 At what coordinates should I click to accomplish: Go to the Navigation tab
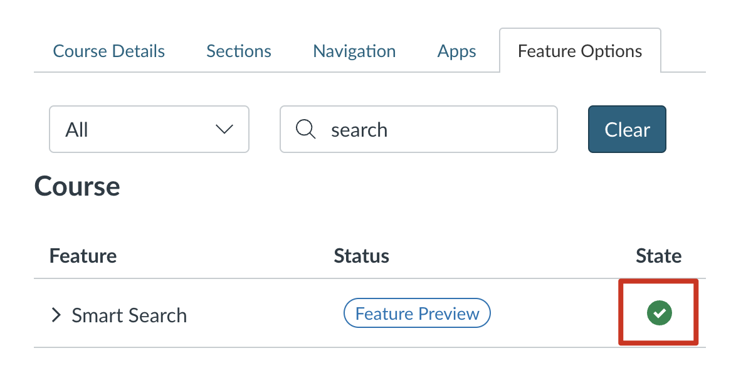pos(354,51)
